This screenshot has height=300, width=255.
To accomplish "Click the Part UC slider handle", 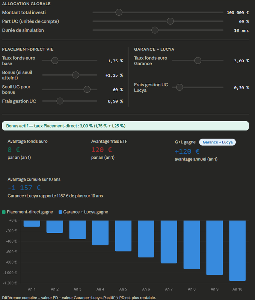I will click(x=170, y=21).
